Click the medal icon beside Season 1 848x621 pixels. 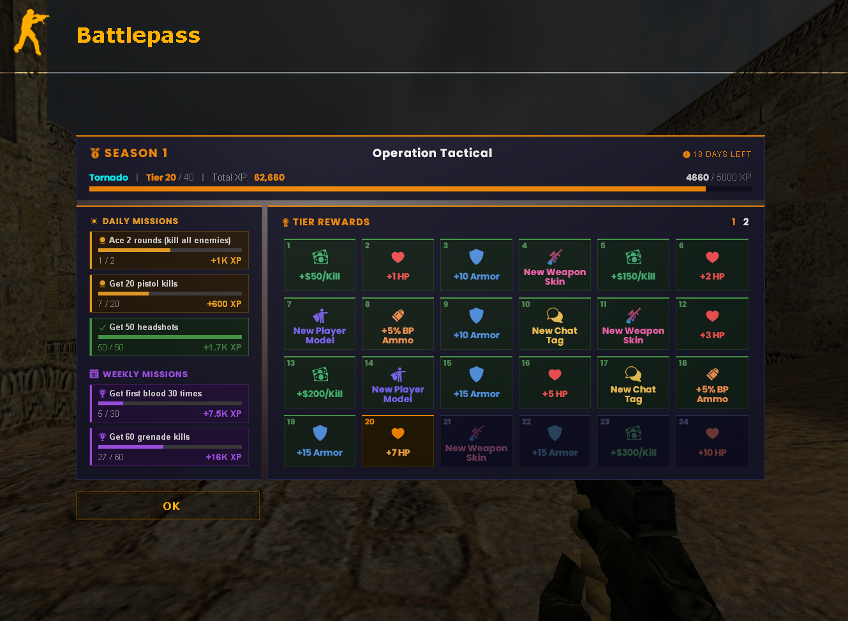pyautogui.click(x=94, y=153)
